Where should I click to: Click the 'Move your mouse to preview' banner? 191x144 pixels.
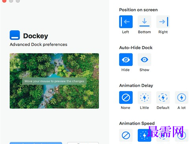point(54,81)
